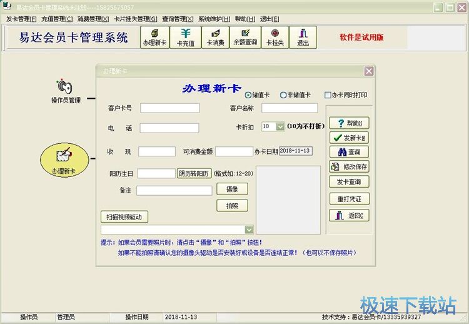Enable 办卡同时打印 checkbox
469x324 pixels.
[328, 95]
